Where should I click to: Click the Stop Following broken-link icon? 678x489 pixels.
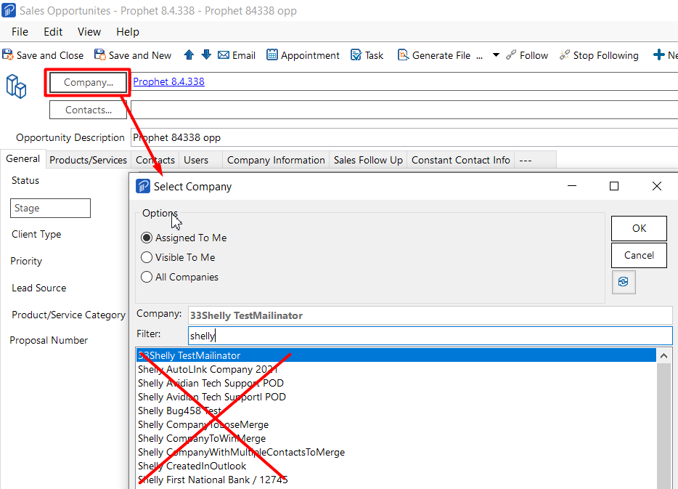tap(564, 55)
